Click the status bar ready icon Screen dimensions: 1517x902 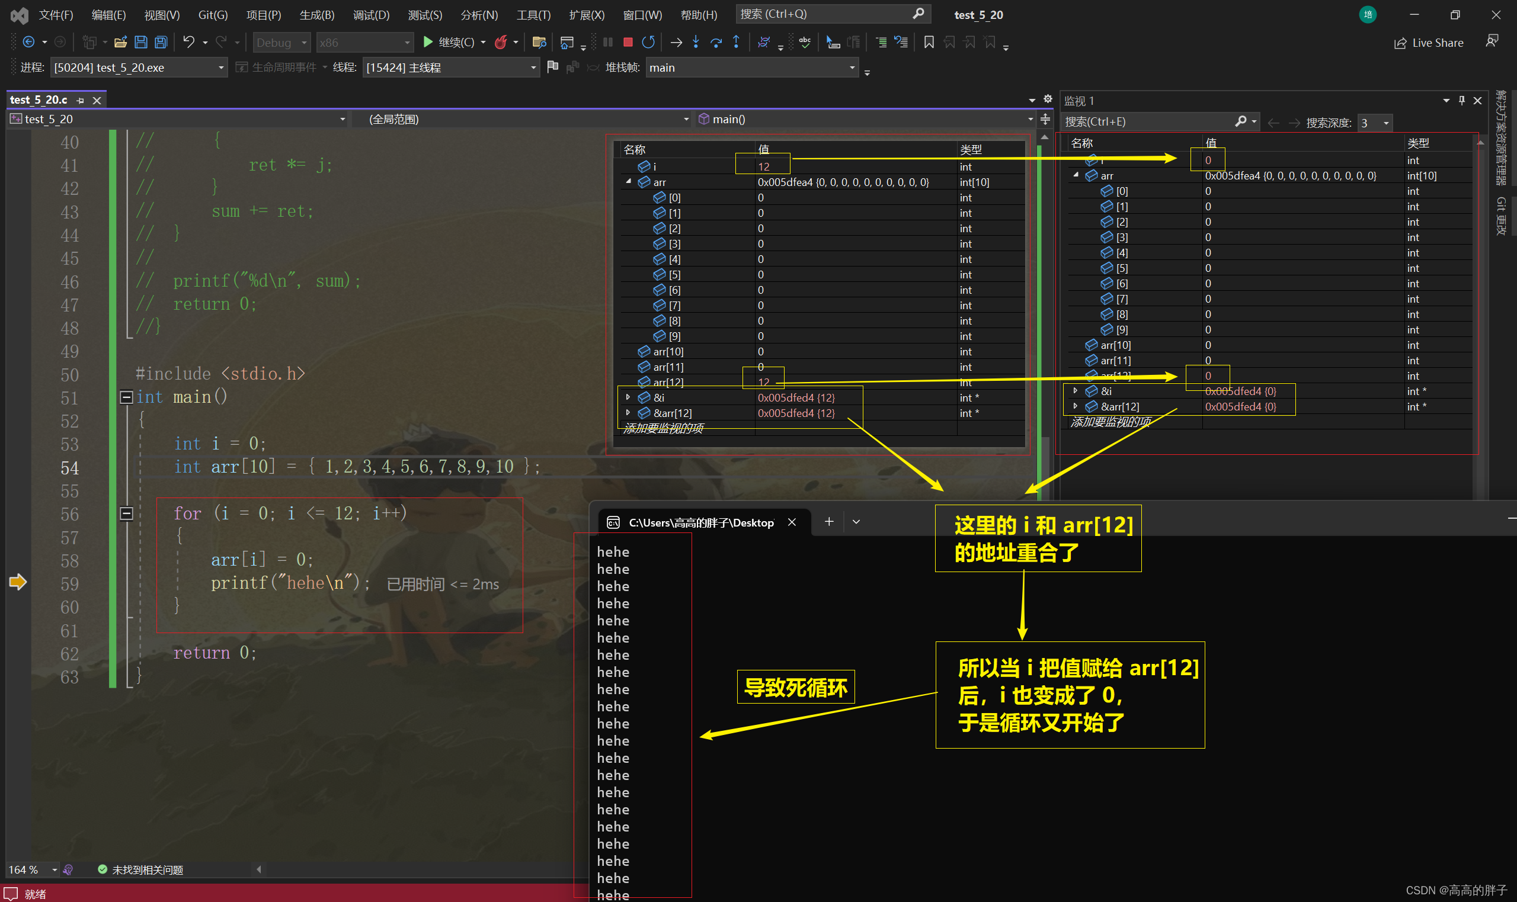pos(10,894)
